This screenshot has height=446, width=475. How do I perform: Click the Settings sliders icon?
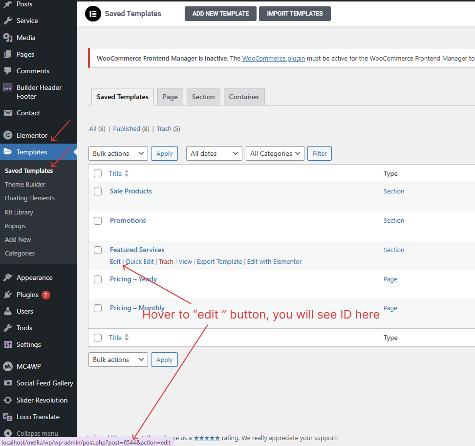coord(8,344)
